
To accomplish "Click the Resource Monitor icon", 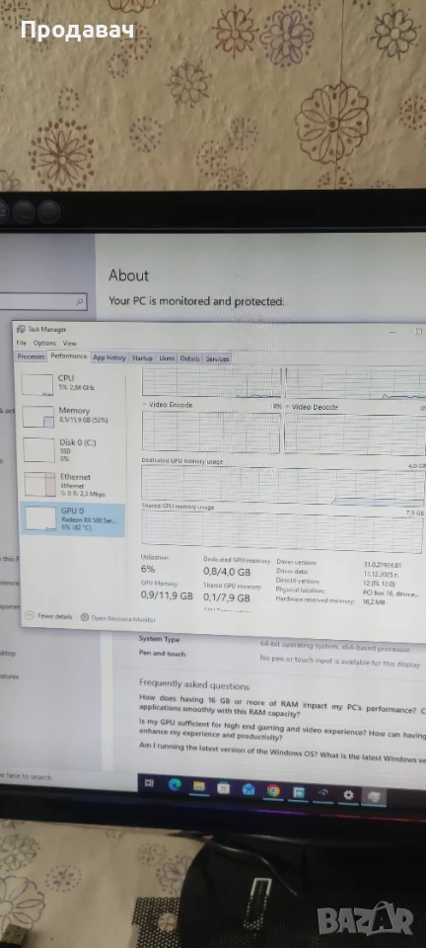I will point(85,618).
